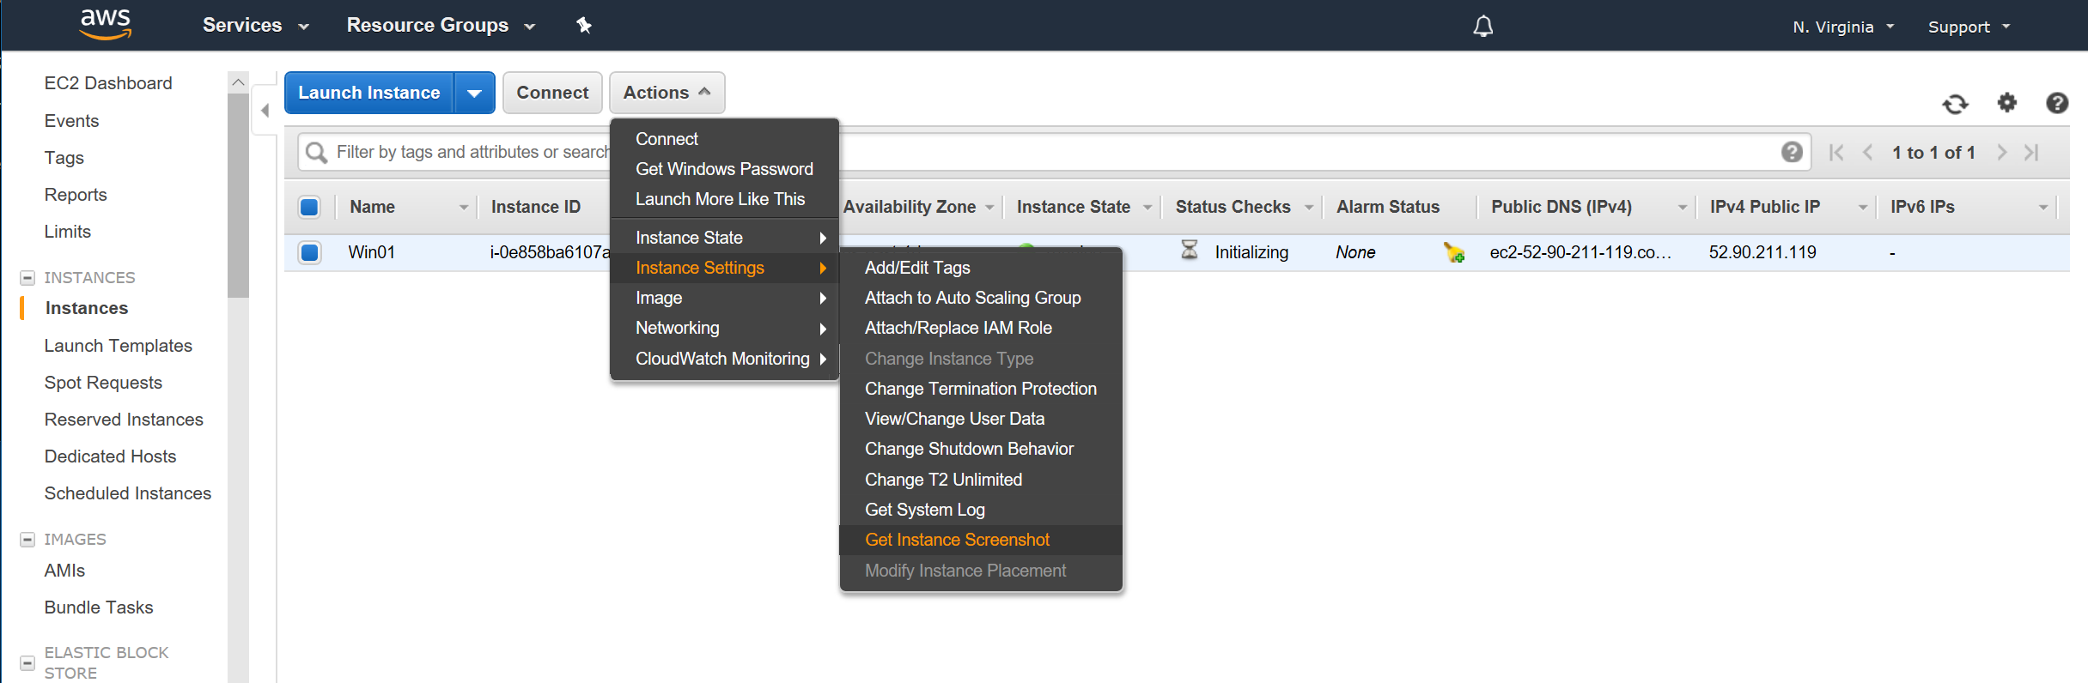Open Spot Requests in sidebar
This screenshot has width=2088, height=683.
(103, 383)
